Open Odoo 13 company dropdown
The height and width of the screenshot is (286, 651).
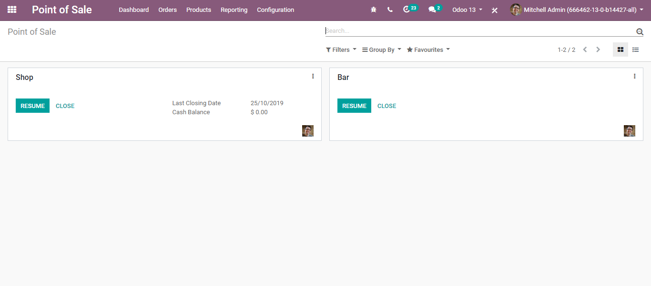coord(468,10)
